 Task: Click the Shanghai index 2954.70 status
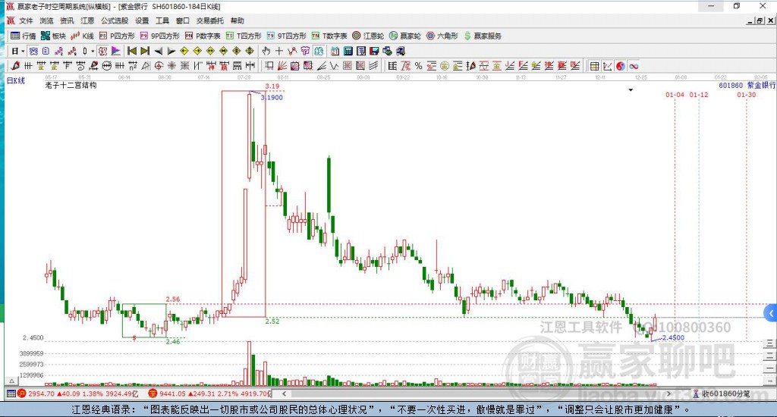point(78,393)
